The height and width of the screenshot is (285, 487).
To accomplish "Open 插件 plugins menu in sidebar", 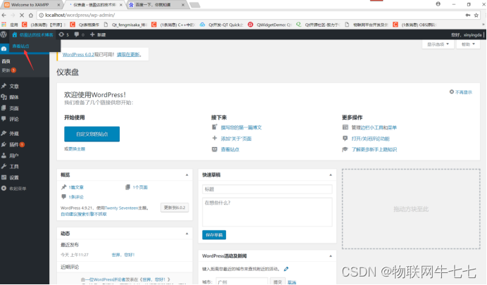I will pyautogui.click(x=14, y=144).
